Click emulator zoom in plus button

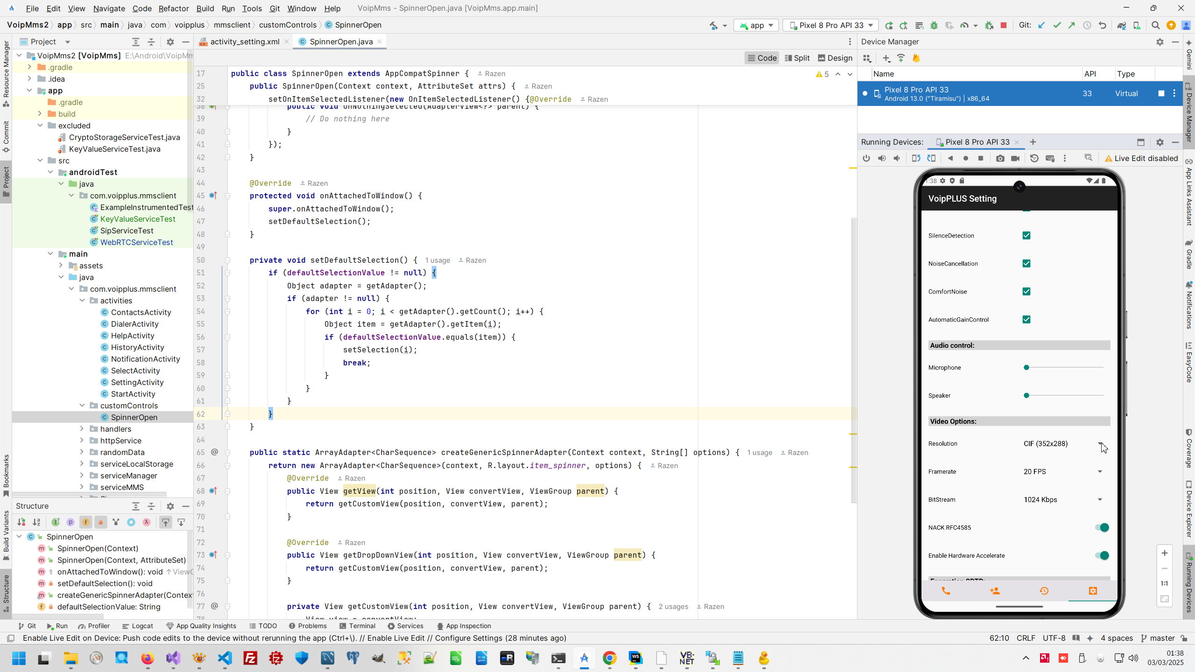click(1165, 553)
